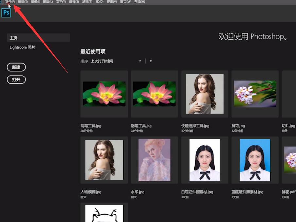Viewport: 296px width, 222px height.
Task: Toggle the sort direction arrow icon
Action: 151,61
